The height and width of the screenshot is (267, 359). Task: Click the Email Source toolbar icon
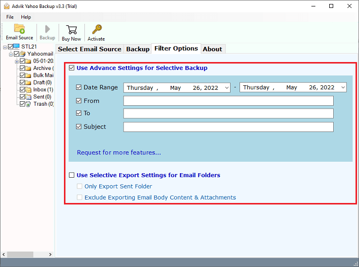19,29
